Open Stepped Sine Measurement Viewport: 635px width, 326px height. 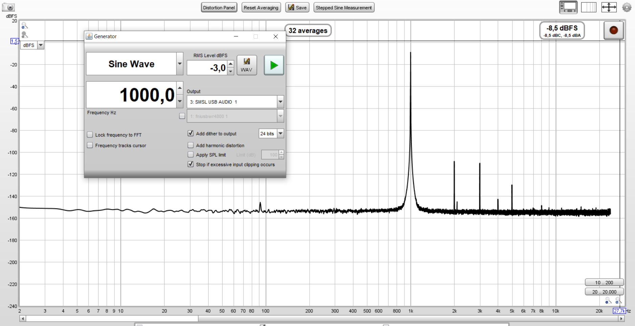[344, 8]
